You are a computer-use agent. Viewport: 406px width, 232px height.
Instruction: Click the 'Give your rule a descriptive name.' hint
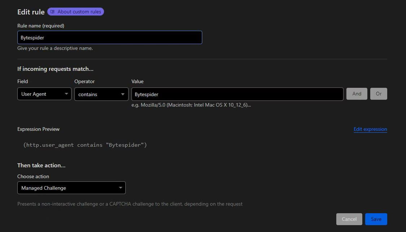(55, 48)
